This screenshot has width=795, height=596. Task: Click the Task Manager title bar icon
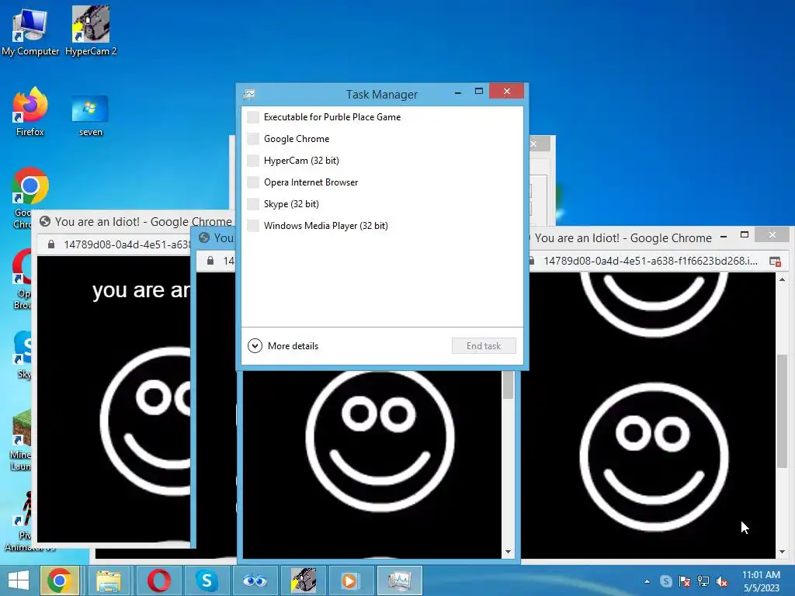249,94
